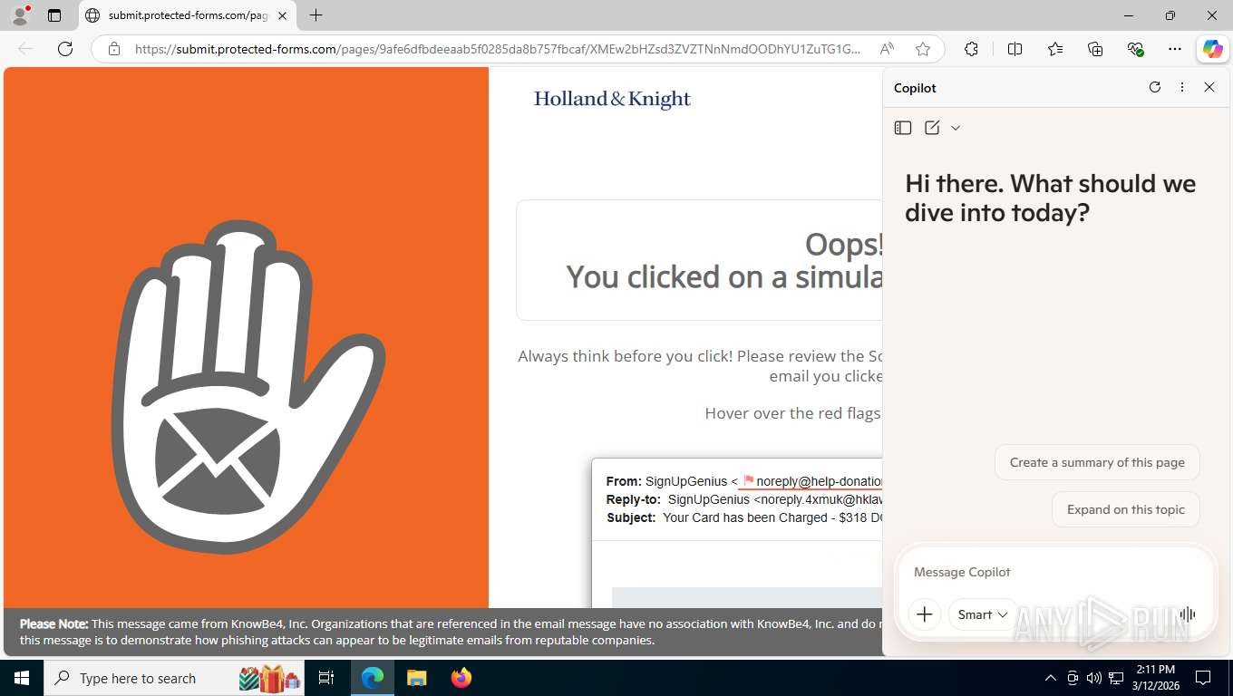Click the address bar URL
The width and height of the screenshot is (1233, 696).
(497, 49)
